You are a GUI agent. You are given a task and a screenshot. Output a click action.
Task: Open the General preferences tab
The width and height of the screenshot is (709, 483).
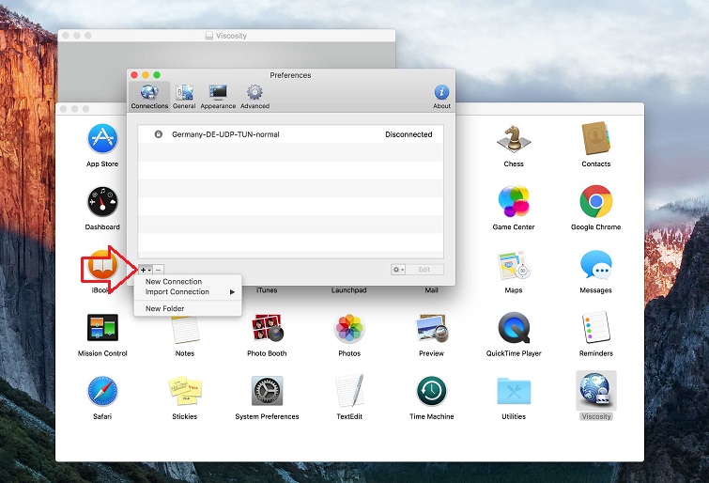tap(184, 95)
